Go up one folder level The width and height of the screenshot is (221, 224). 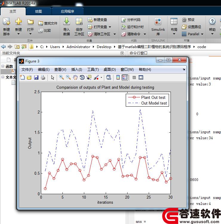pyautogui.click(x=17, y=47)
